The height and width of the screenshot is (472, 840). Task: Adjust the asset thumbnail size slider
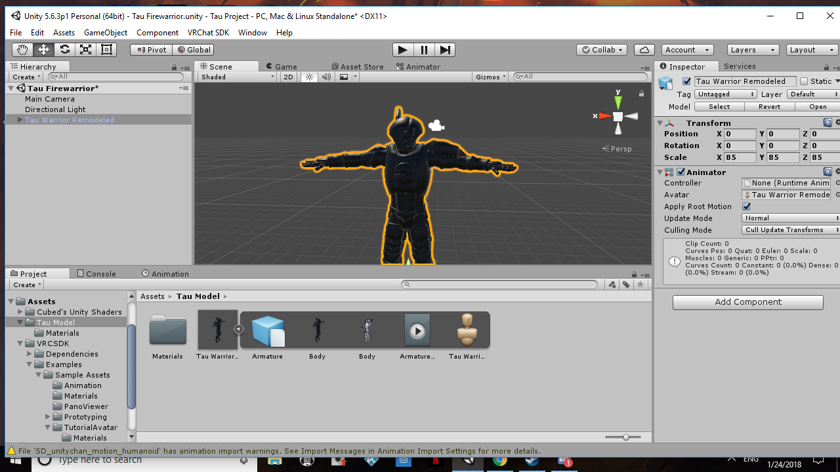tap(626, 437)
